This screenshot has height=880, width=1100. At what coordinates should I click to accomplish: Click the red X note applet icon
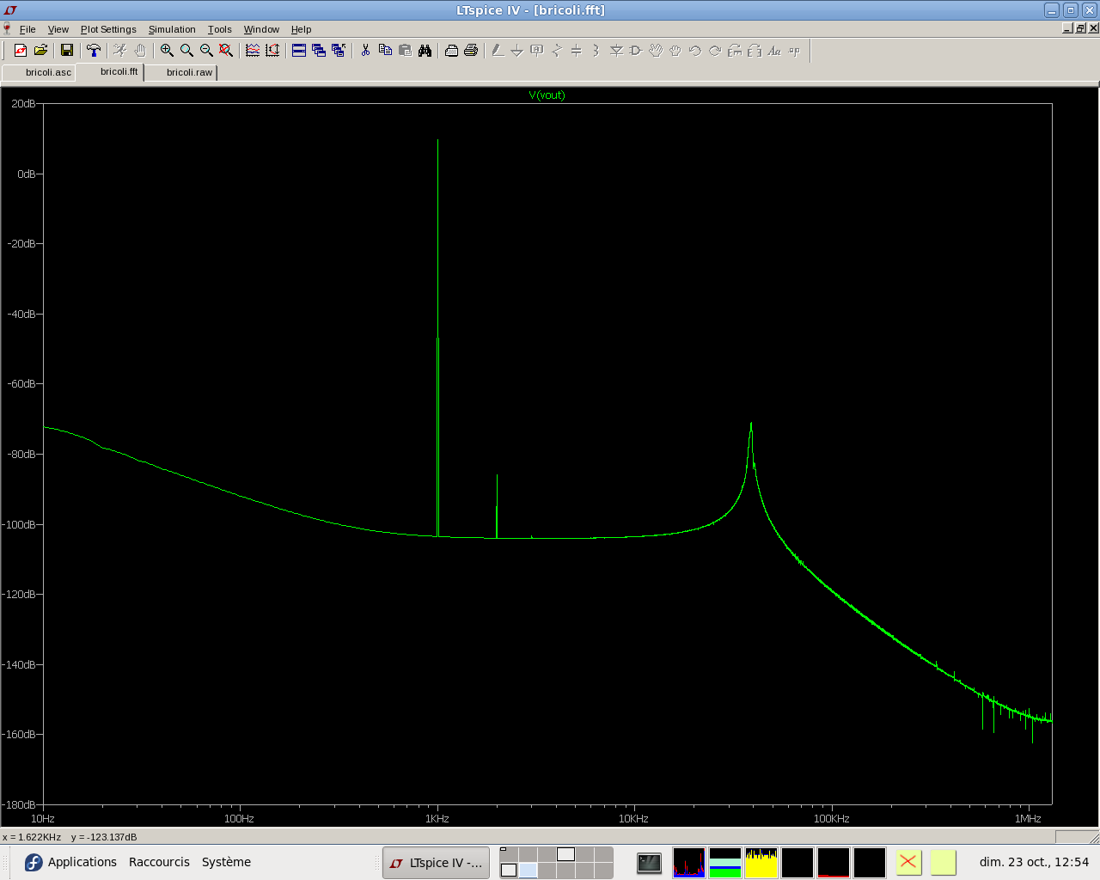pyautogui.click(x=907, y=862)
